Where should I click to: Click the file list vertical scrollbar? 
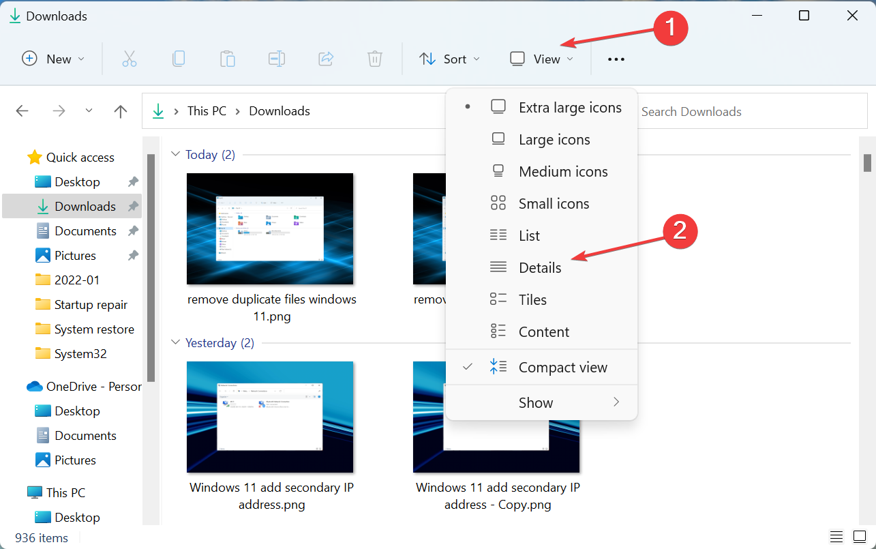pyautogui.click(x=868, y=163)
